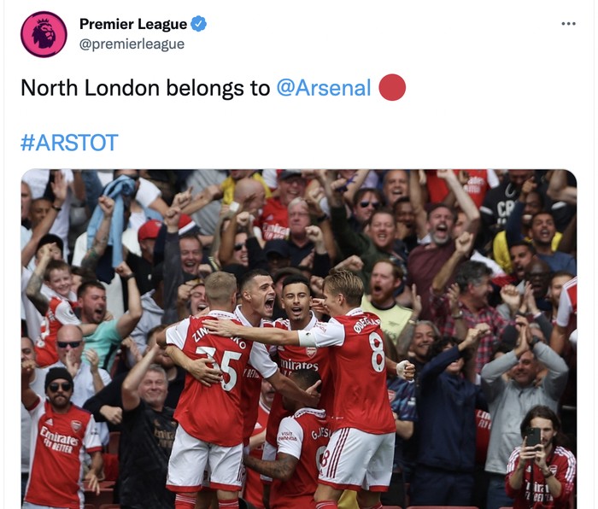Open the @Arsenal mention link

coord(324,88)
